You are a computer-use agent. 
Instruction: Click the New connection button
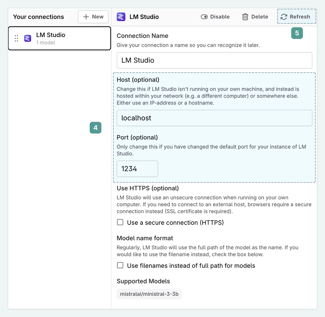click(93, 17)
